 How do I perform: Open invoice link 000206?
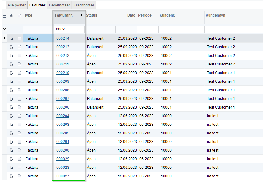(x=63, y=107)
